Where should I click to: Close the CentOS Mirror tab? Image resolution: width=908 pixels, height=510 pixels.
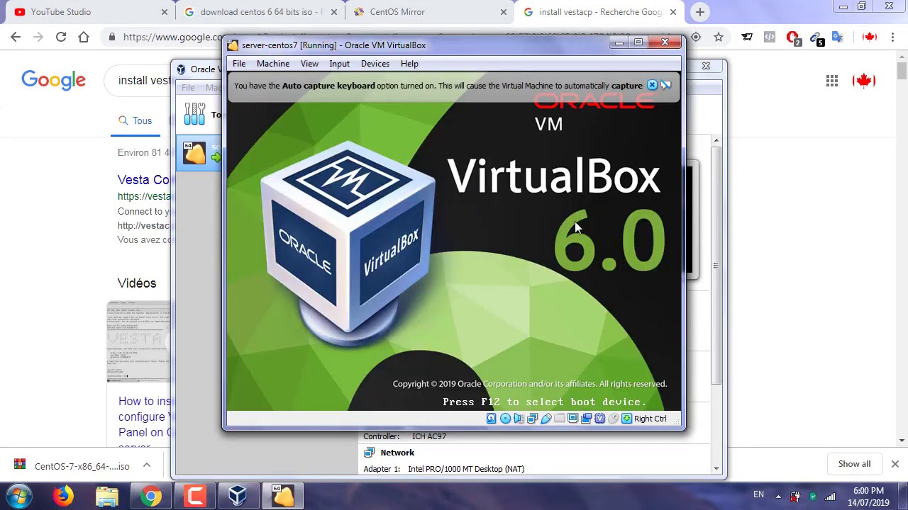tap(504, 12)
